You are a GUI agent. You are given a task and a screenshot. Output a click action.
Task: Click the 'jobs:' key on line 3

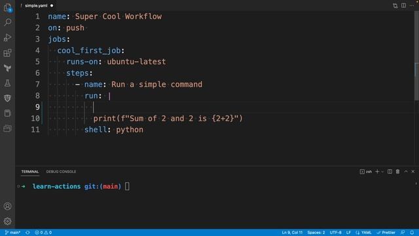(x=59, y=39)
